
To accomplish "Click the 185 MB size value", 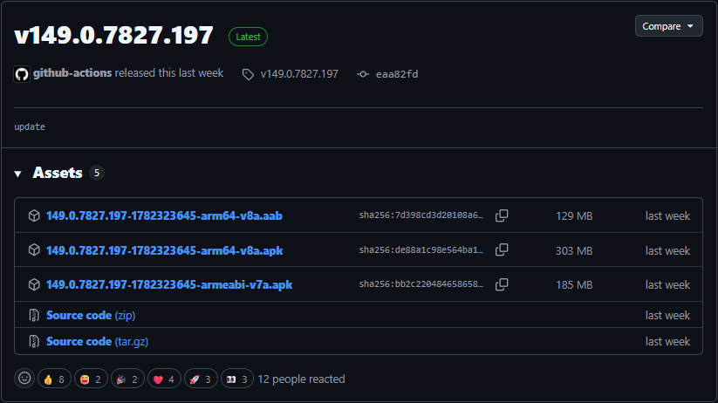I will tap(574, 285).
